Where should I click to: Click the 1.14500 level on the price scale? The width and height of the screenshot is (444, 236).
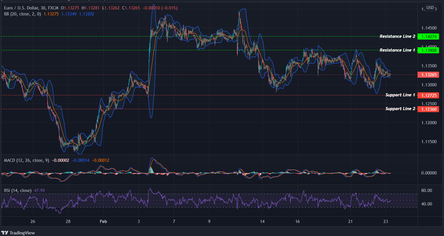tap(429, 28)
